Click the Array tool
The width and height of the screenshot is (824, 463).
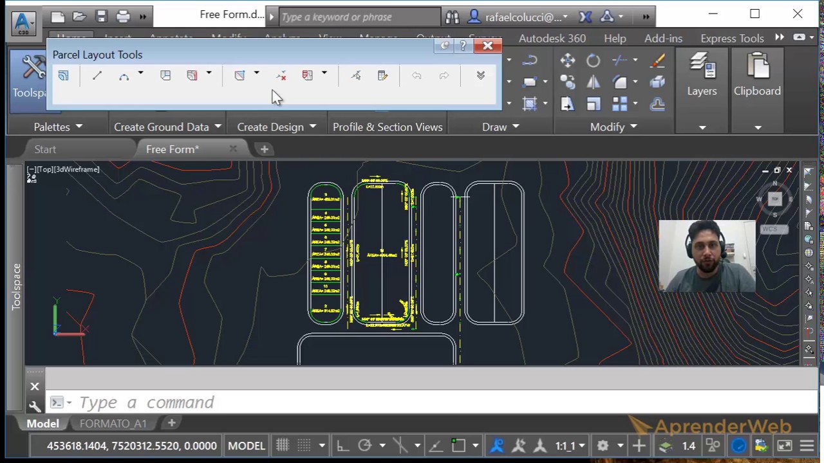(620, 104)
